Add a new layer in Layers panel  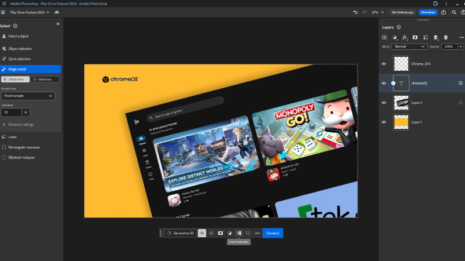[384, 38]
